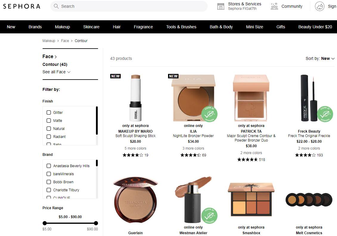This screenshot has height=236, width=337.
Task: Click NEW badge on ILIA bronzer
Action: click(173, 76)
